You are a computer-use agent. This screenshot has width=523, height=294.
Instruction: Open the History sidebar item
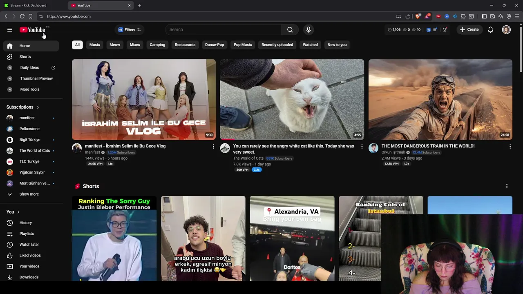pos(31,223)
